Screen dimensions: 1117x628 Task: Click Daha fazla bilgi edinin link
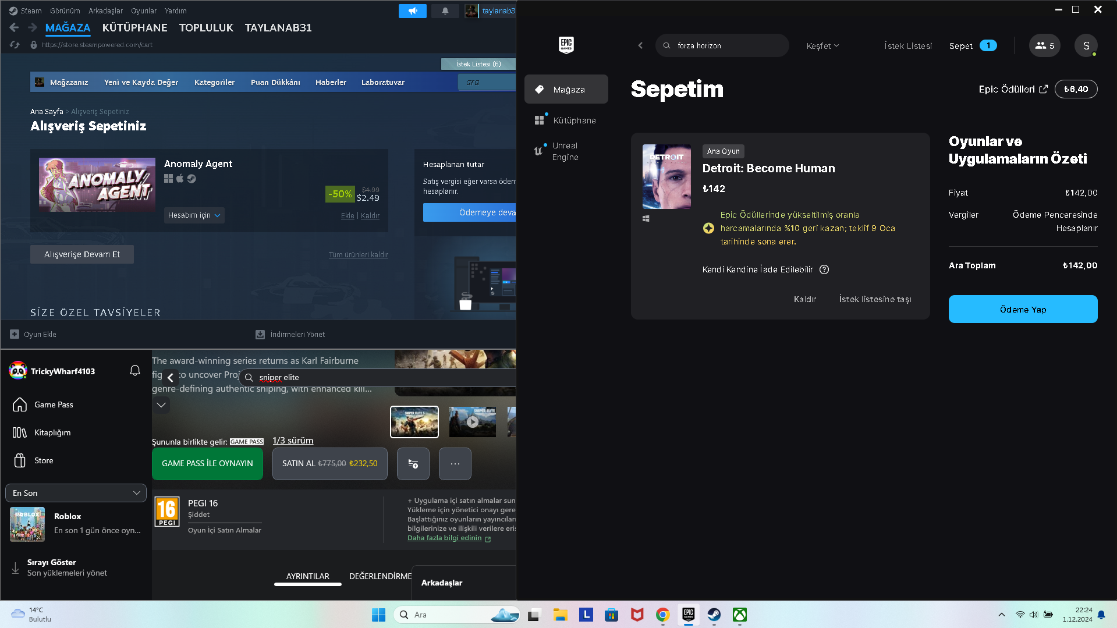tap(449, 538)
